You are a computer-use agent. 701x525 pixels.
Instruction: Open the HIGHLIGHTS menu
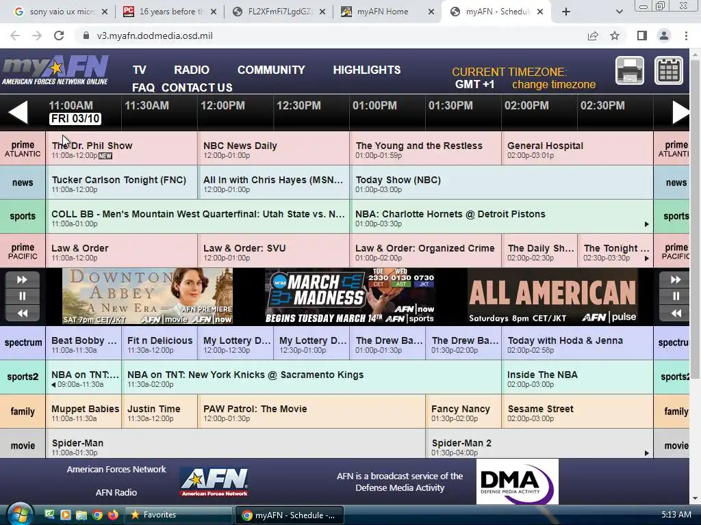pos(367,70)
